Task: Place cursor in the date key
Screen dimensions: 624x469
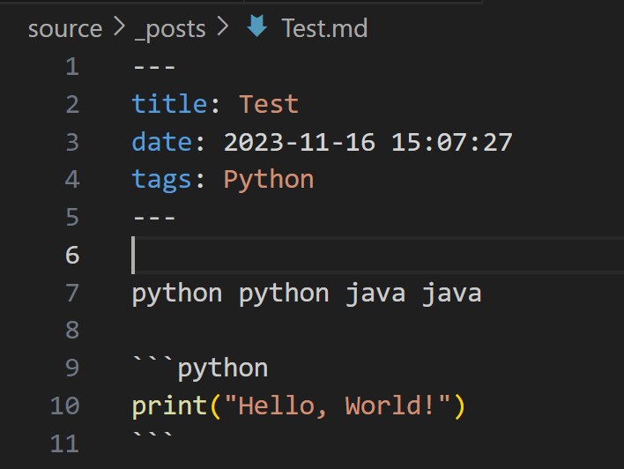Action: coord(161,142)
